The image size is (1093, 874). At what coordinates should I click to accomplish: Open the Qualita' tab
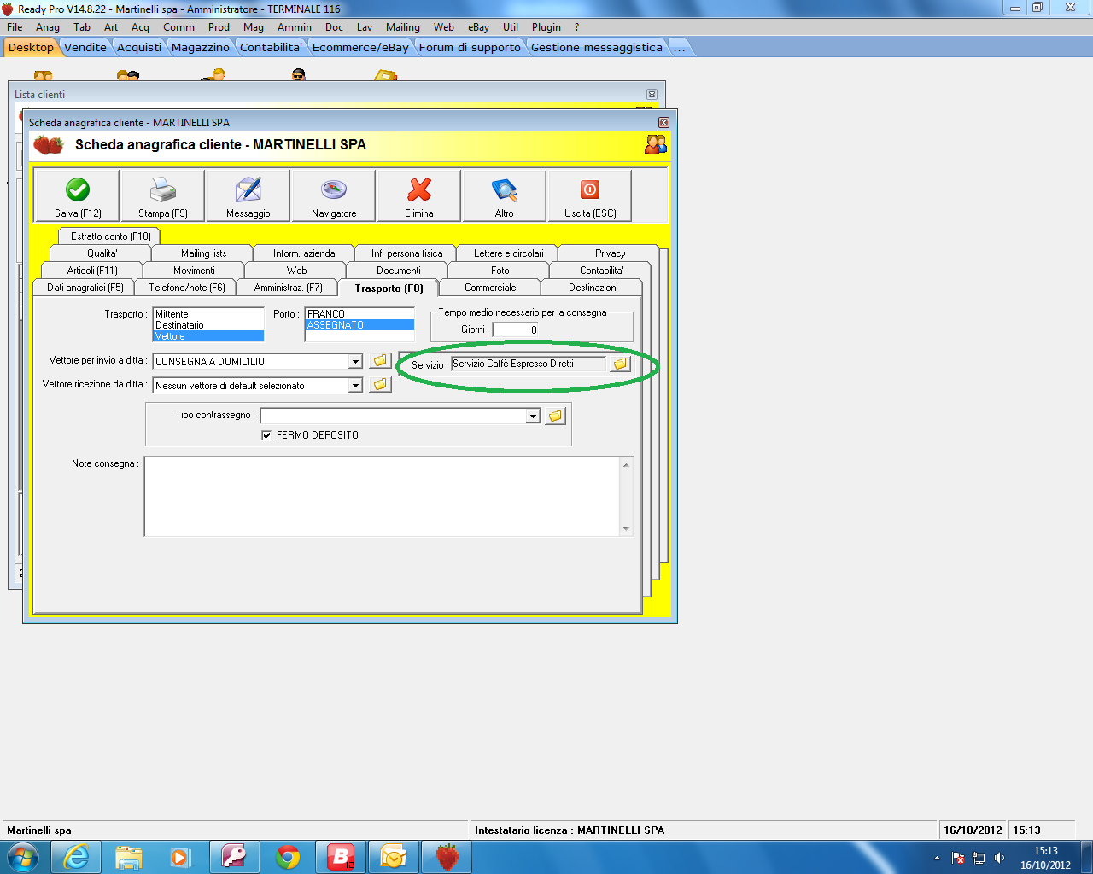pyautogui.click(x=102, y=253)
